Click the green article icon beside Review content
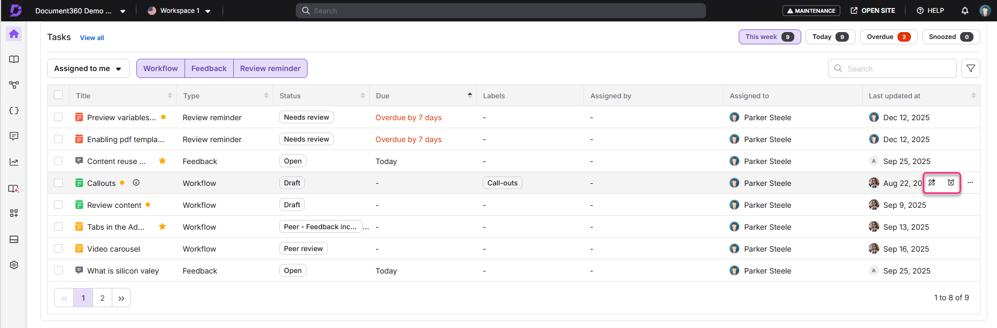Image resolution: width=997 pixels, height=328 pixels. click(79, 205)
